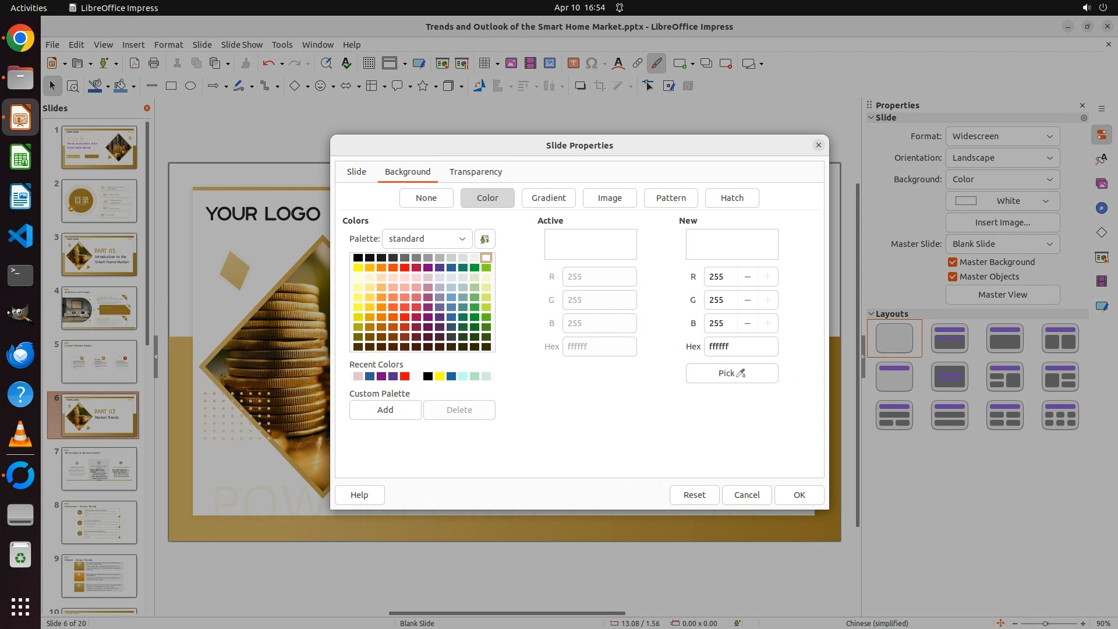Open the Slide Show menu
Image resolution: width=1118 pixels, height=629 pixels.
click(x=241, y=45)
